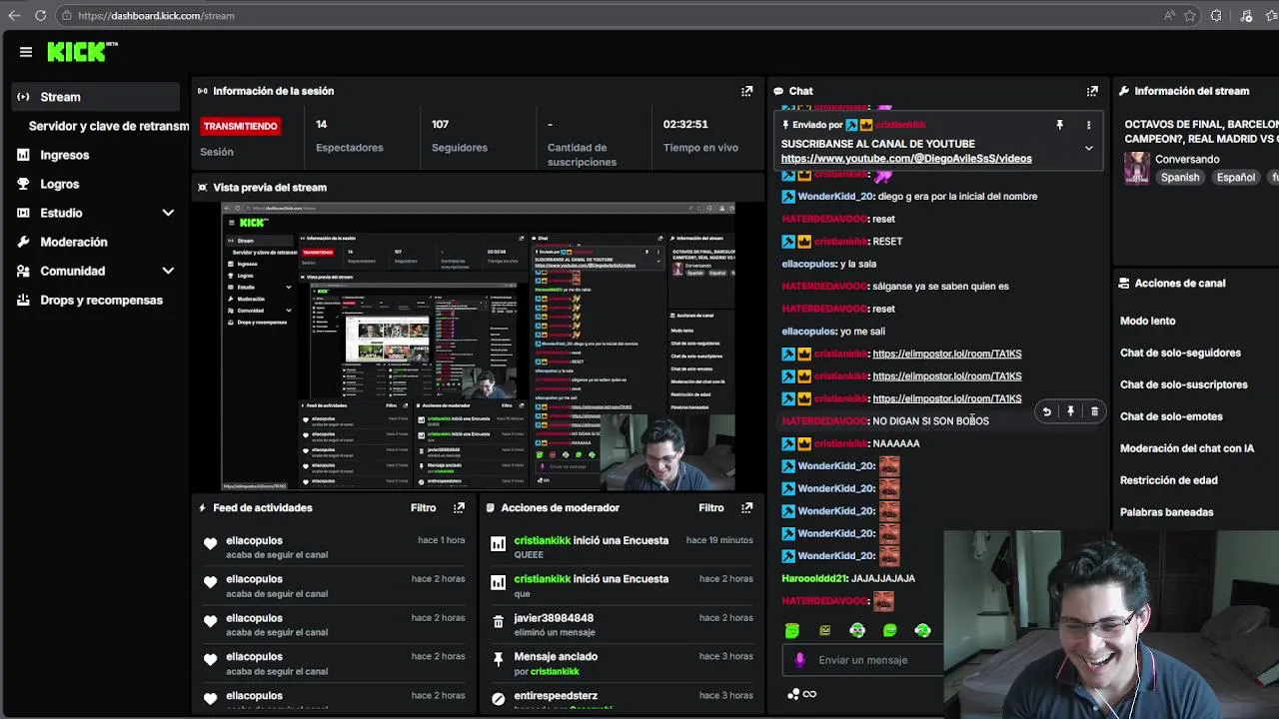Click the pin icon beside Mensaje anclado entry
The height and width of the screenshot is (719, 1279).
tap(498, 660)
